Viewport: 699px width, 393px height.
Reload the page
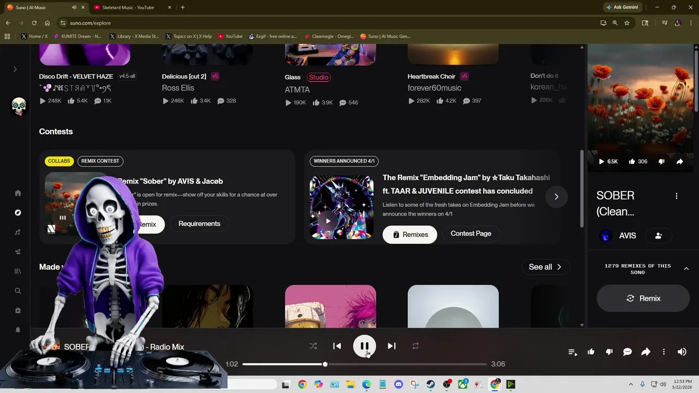[x=34, y=23]
